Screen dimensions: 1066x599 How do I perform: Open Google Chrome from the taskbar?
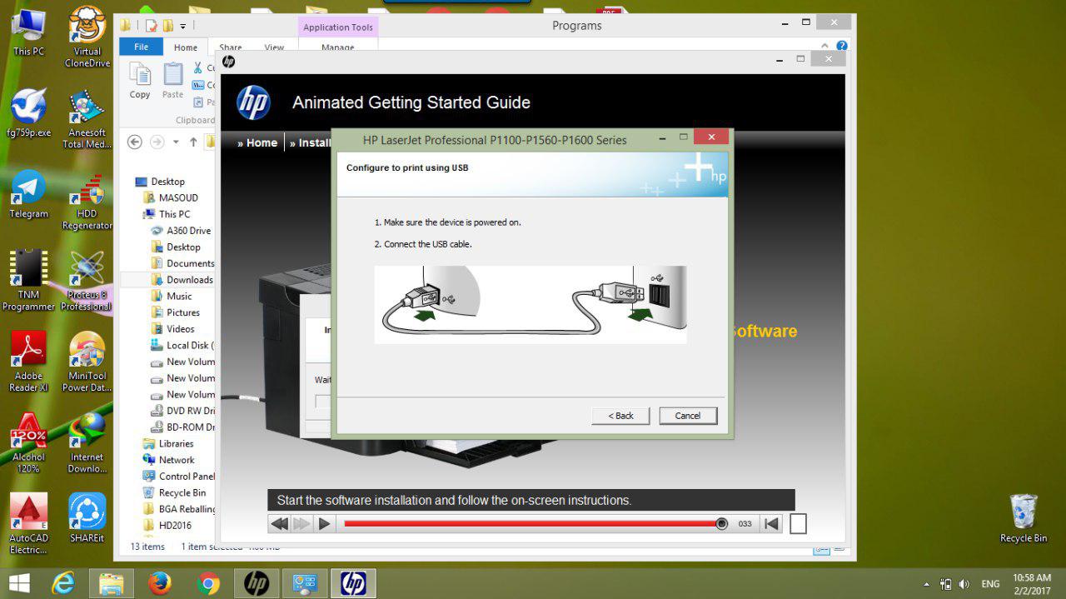pyautogui.click(x=208, y=583)
